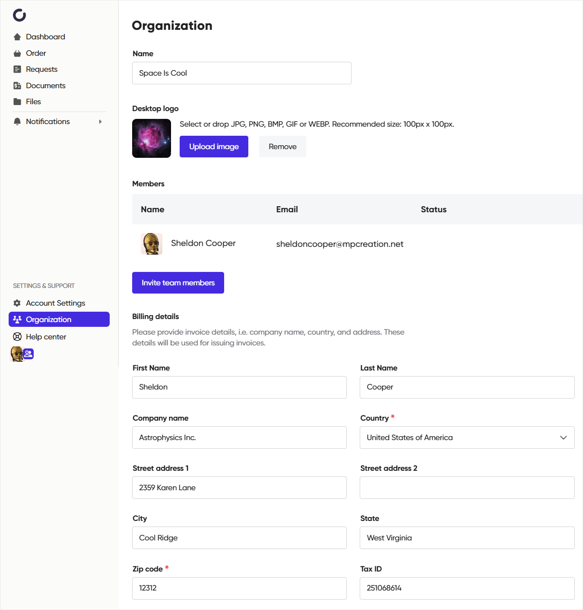Open the Organization menu item
The image size is (583, 610).
[59, 319]
